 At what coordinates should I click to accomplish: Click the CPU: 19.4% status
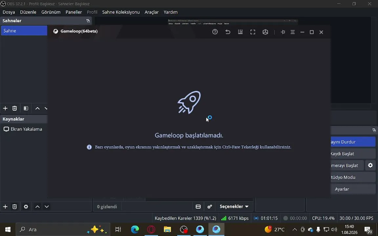pyautogui.click(x=323, y=218)
